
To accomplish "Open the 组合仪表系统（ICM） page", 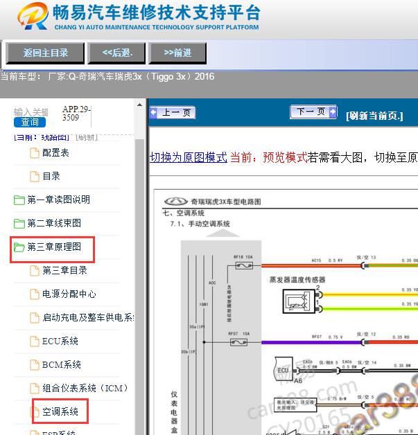I will (x=85, y=388).
